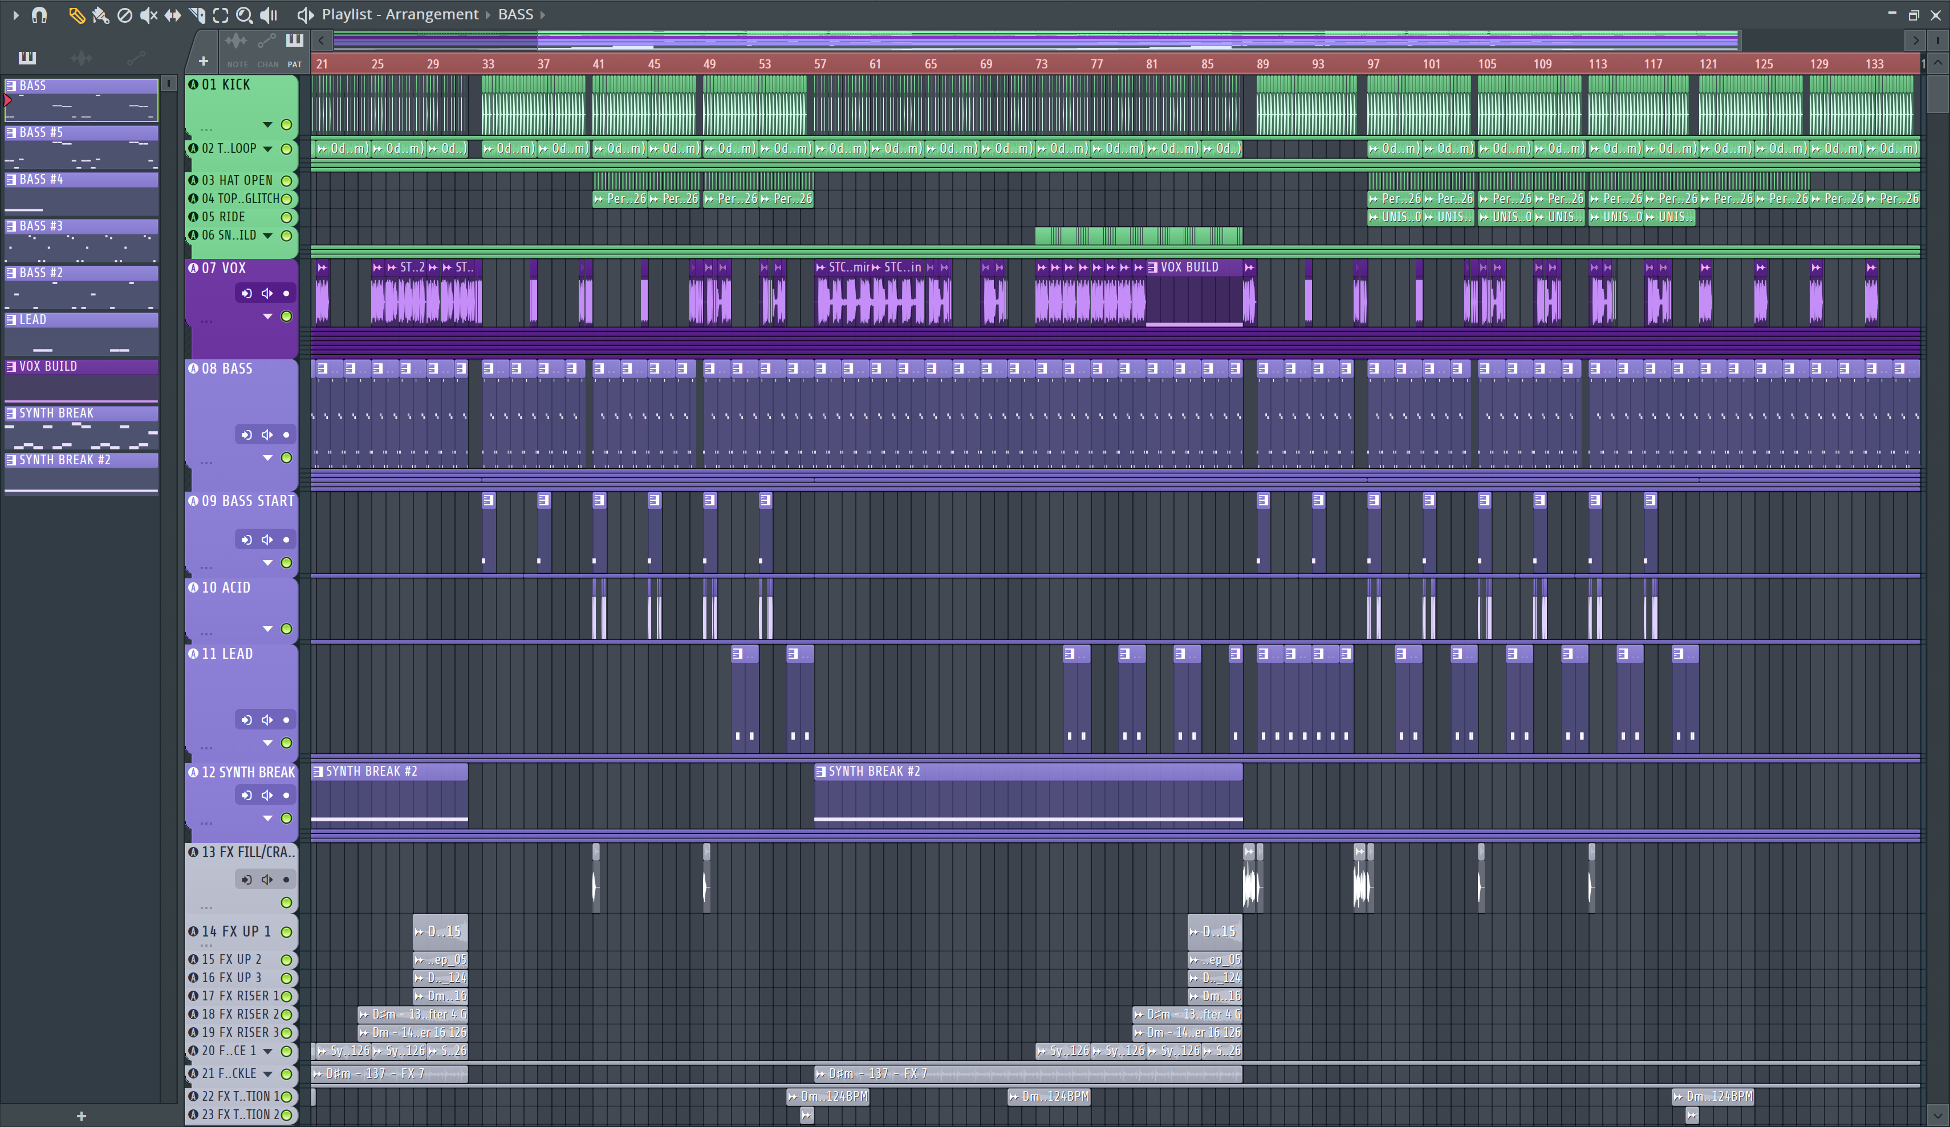
Task: Choose the Select marquee tool
Action: 221,15
